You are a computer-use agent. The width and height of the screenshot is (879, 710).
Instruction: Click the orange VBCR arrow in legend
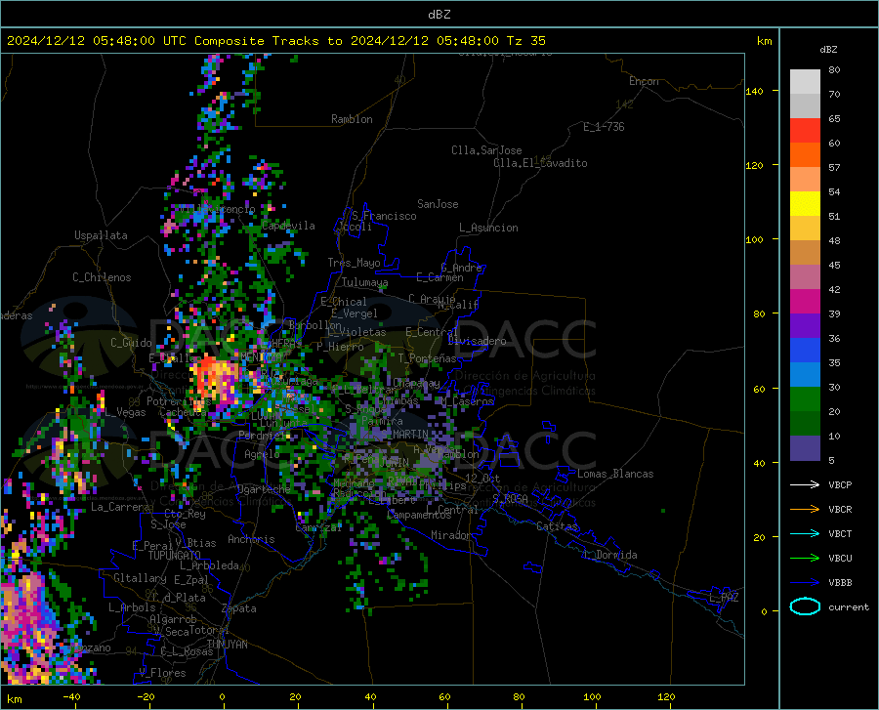[x=805, y=510]
